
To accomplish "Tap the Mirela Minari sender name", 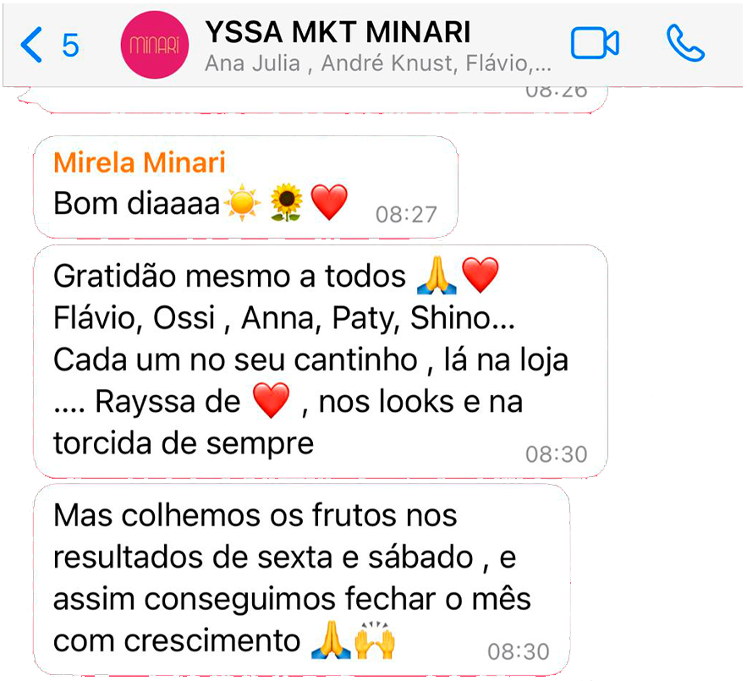I will point(140,162).
